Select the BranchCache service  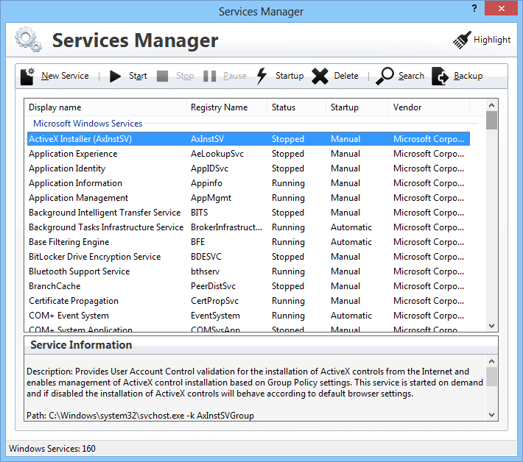pyautogui.click(x=248, y=286)
